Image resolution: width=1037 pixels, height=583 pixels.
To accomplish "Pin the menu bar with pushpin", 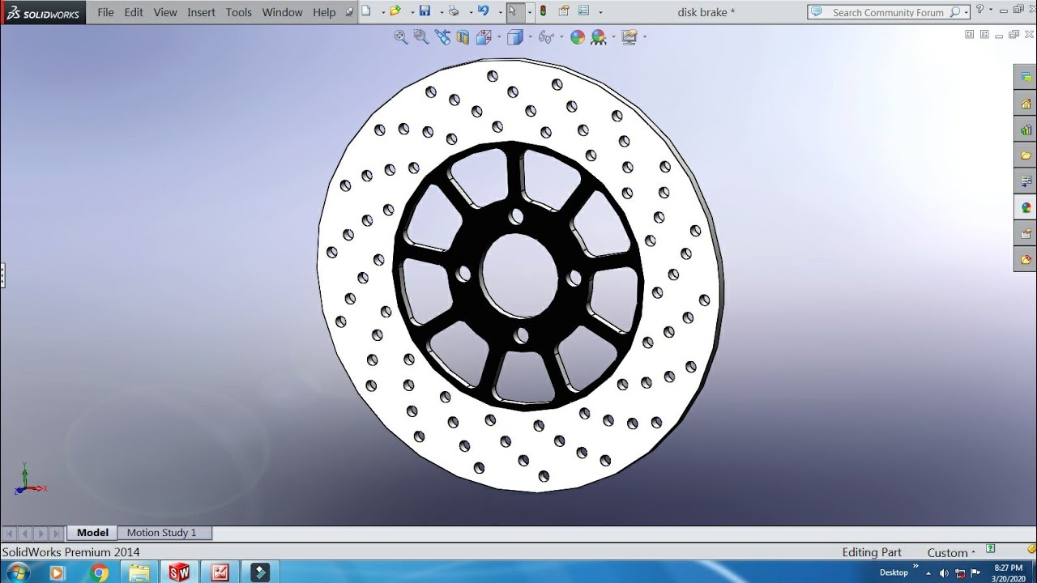I will click(349, 12).
